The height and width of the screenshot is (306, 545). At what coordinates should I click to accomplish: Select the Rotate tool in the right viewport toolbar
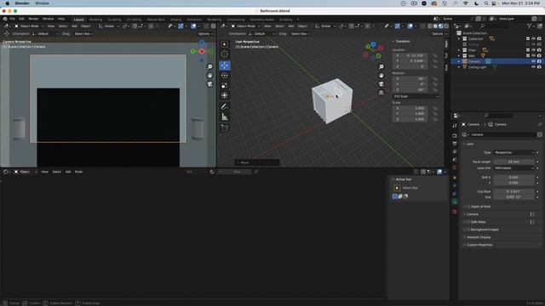click(x=225, y=76)
